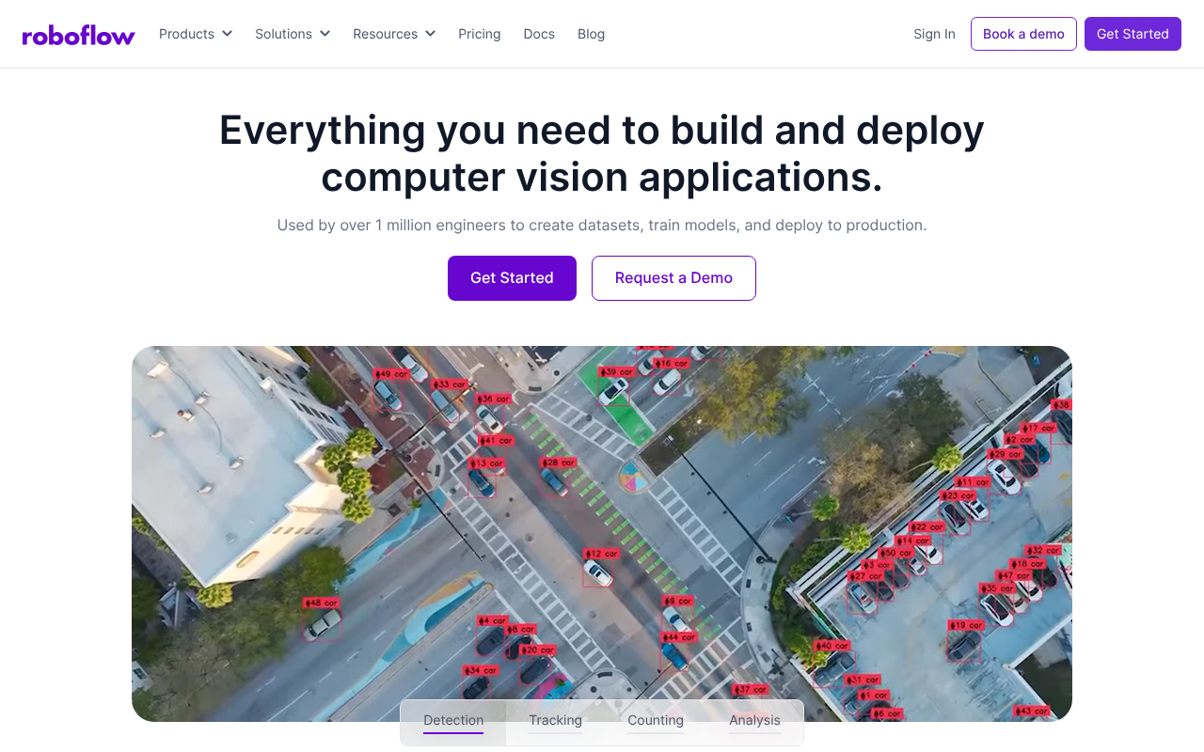Open the Solutions dropdown
The width and height of the screenshot is (1204, 752).
pos(283,34)
